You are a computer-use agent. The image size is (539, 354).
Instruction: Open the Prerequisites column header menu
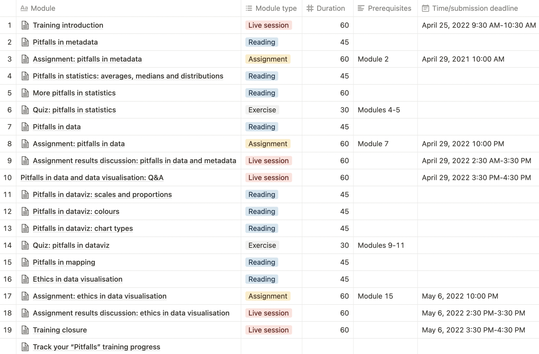[389, 8]
